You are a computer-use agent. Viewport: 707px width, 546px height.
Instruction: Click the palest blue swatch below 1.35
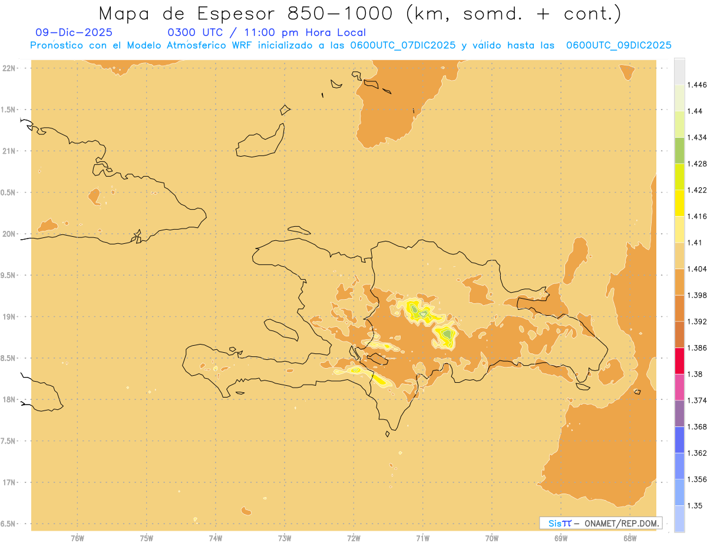point(679,519)
